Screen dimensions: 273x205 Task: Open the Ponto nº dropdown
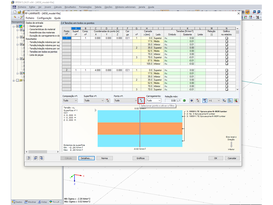pos(126,101)
